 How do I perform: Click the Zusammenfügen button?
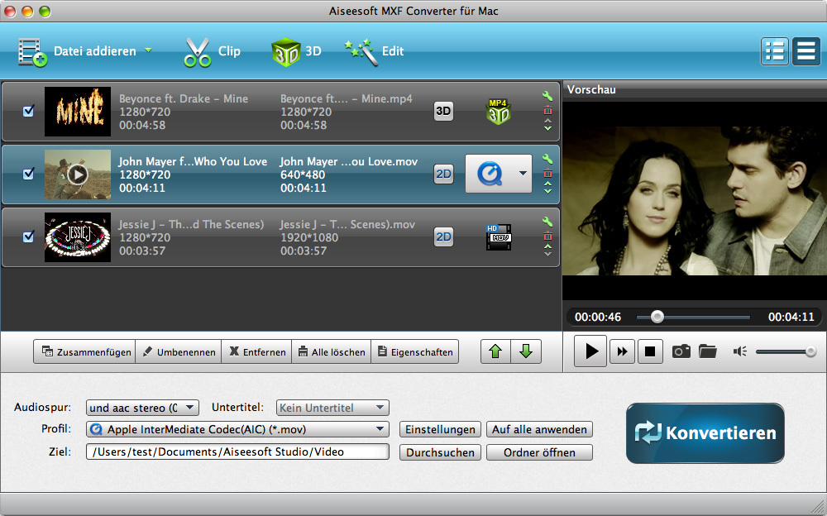click(84, 352)
